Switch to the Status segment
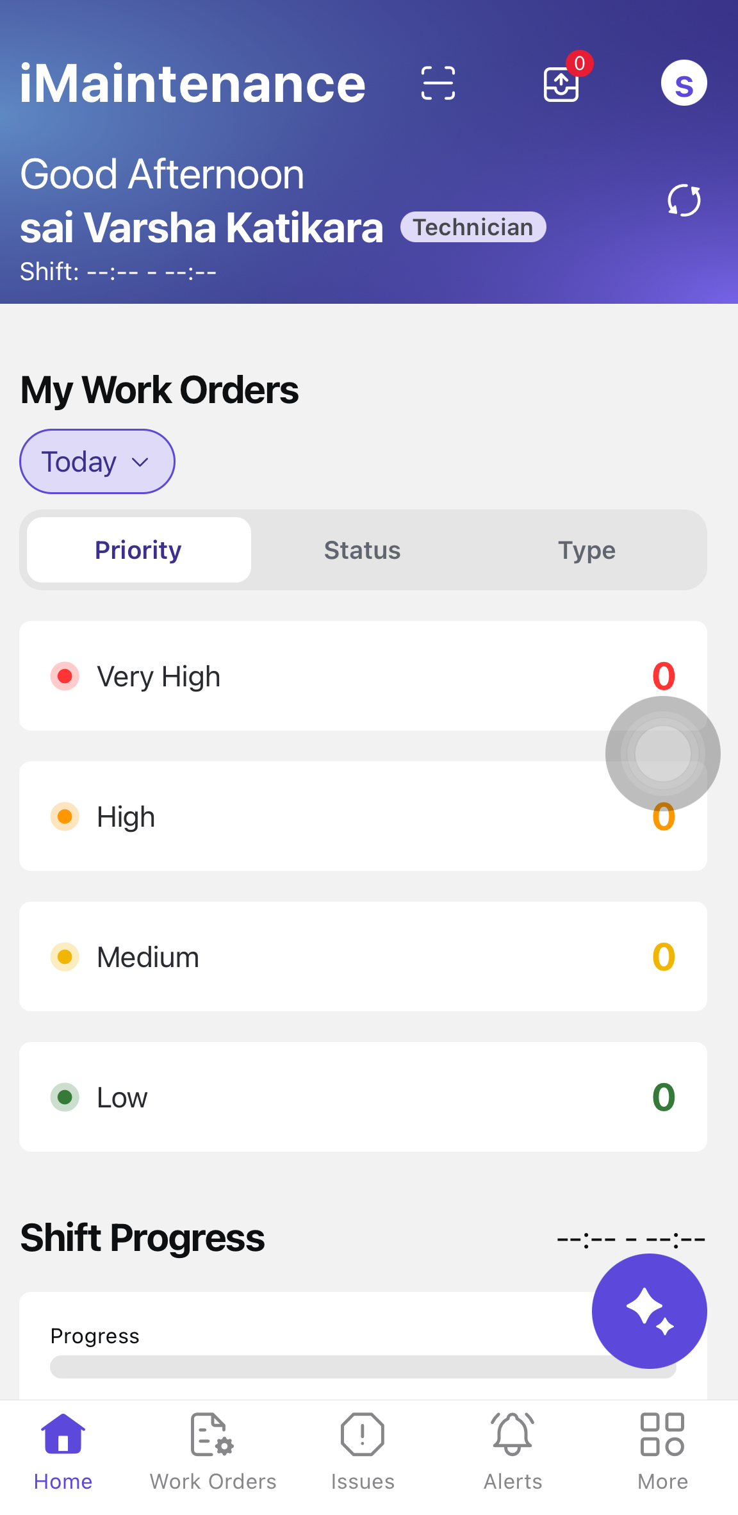738x1515 pixels. tap(363, 550)
